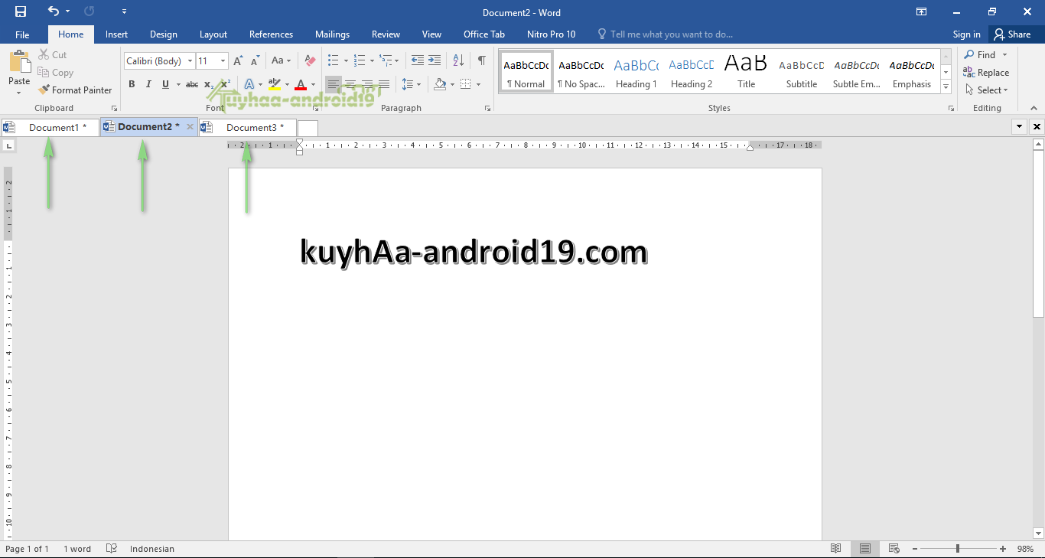Increase the paragraph indent
The image size is (1045, 558).
[x=435, y=60]
